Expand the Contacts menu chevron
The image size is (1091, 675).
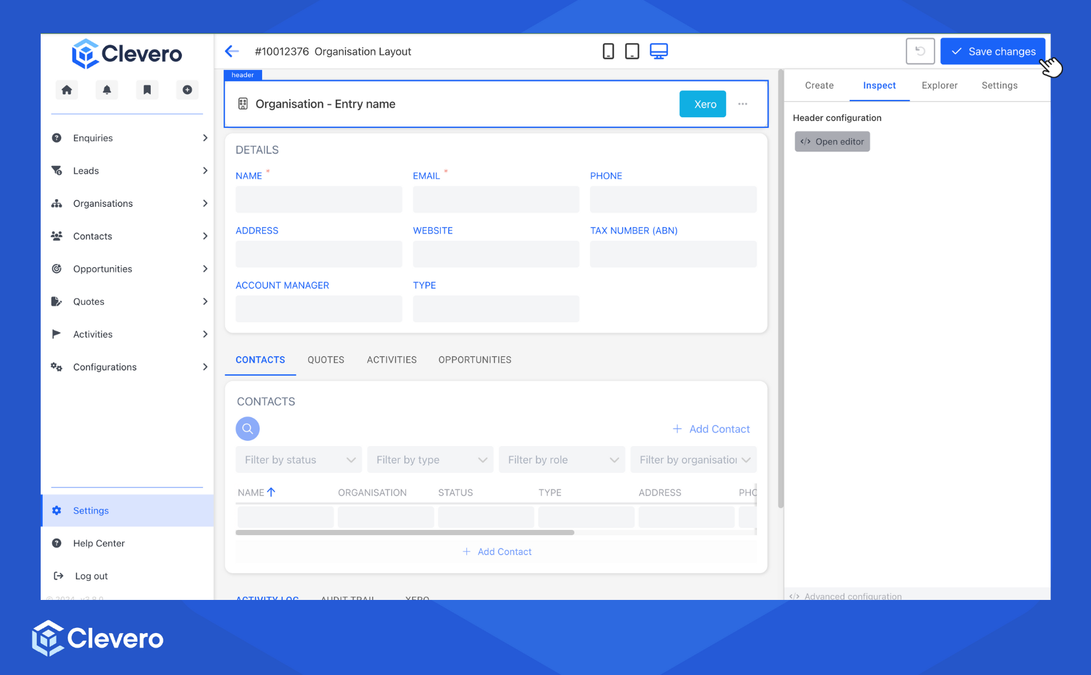(x=205, y=236)
